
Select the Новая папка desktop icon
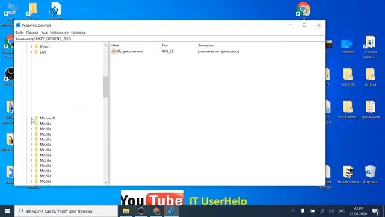coord(348,175)
